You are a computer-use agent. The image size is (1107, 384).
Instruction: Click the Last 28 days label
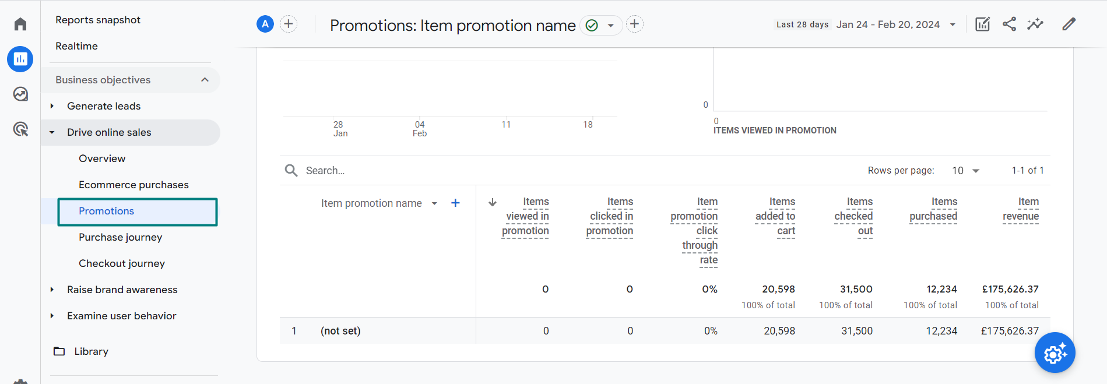coord(802,24)
